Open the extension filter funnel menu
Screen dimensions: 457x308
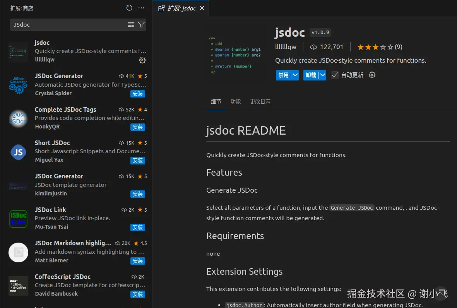click(x=141, y=25)
